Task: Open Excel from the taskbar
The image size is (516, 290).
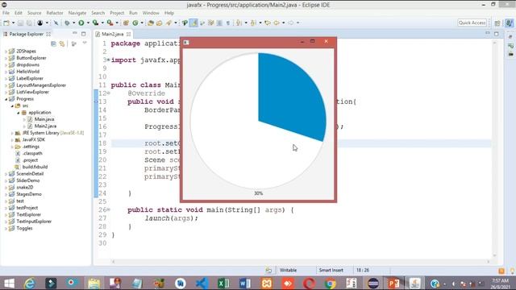Action: pyautogui.click(x=223, y=283)
